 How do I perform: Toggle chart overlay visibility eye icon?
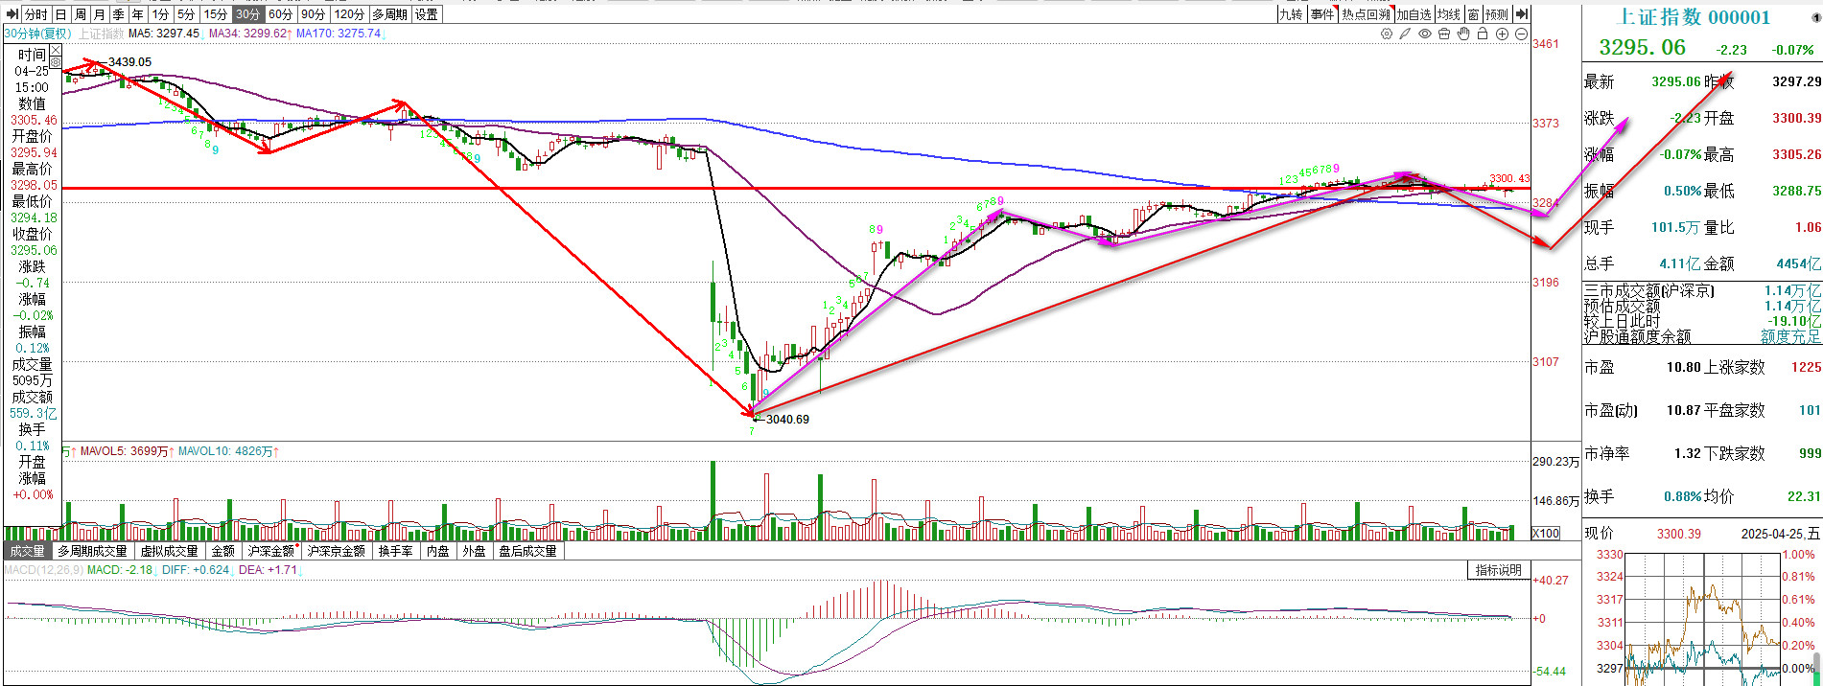1425,34
